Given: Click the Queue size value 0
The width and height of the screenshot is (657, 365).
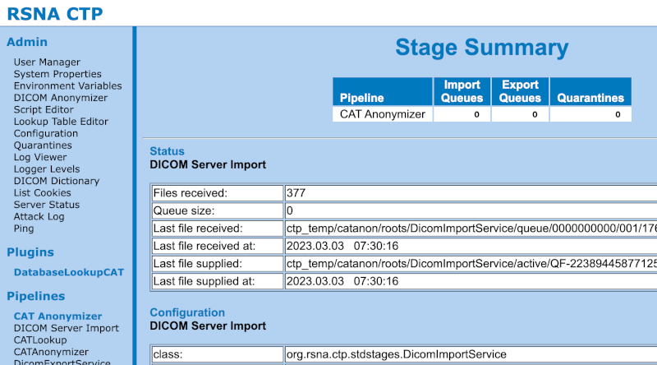Looking at the screenshot, I should point(290,210).
